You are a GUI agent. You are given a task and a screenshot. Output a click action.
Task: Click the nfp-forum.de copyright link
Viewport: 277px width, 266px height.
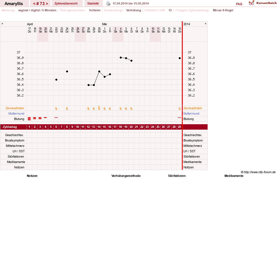tap(258, 172)
